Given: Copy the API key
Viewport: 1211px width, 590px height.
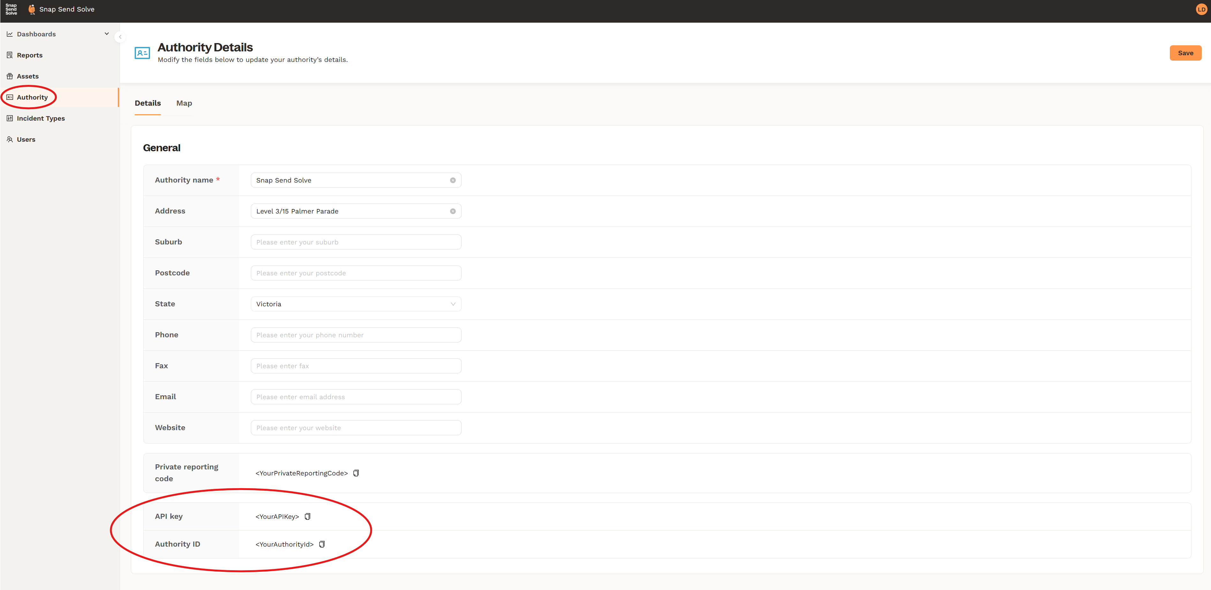Looking at the screenshot, I should click(307, 516).
